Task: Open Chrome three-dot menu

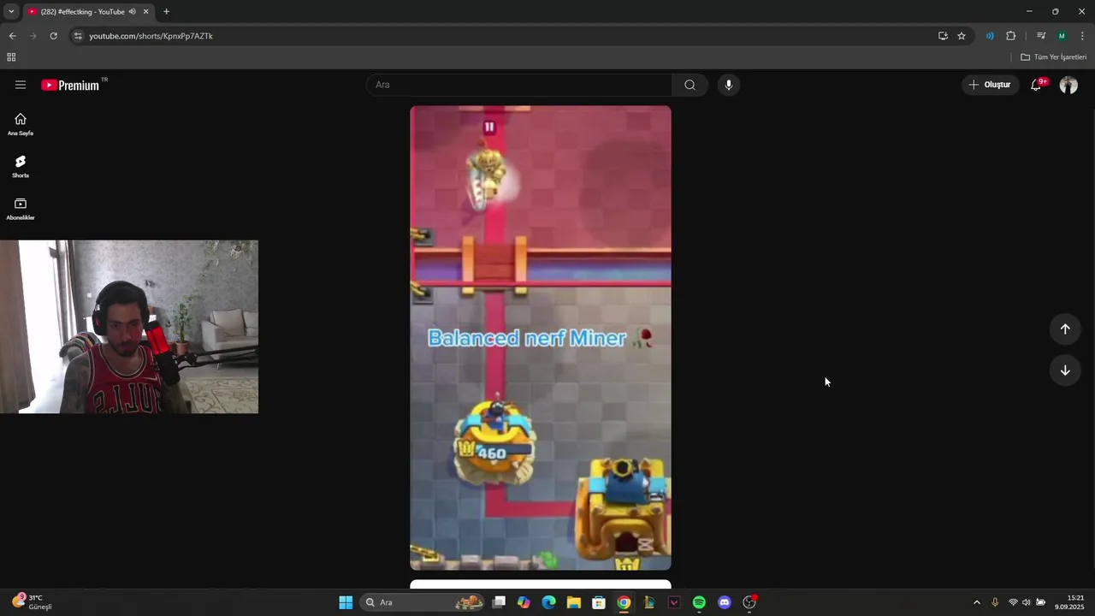Action: 1082,36
